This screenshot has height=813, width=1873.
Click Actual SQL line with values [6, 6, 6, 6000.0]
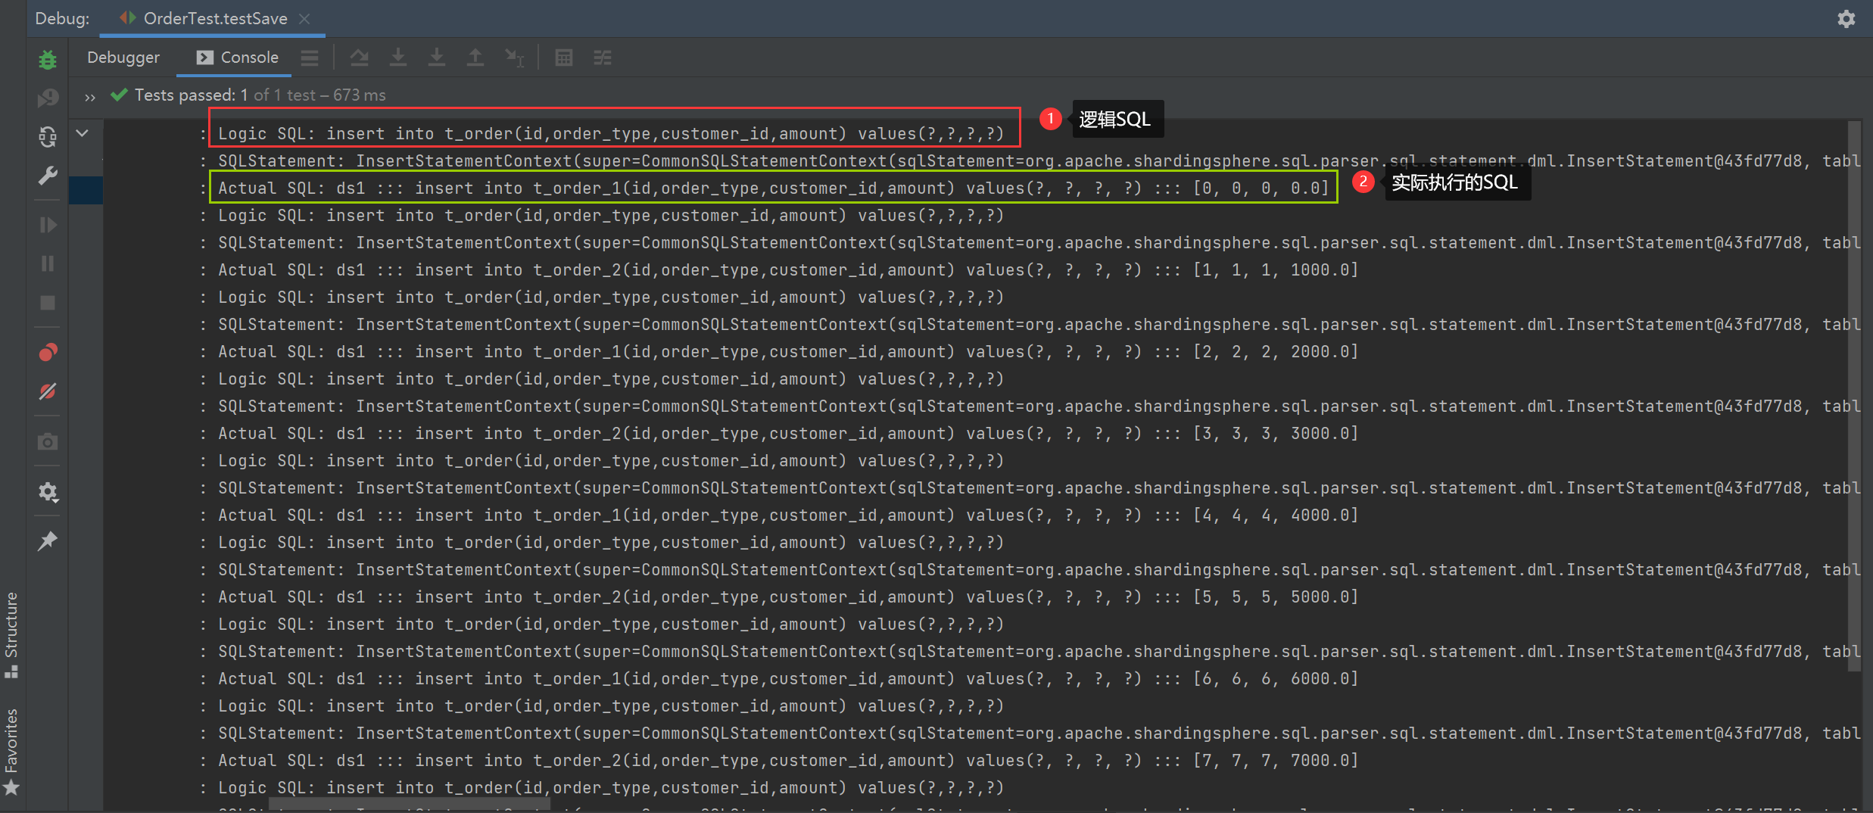pos(788,678)
